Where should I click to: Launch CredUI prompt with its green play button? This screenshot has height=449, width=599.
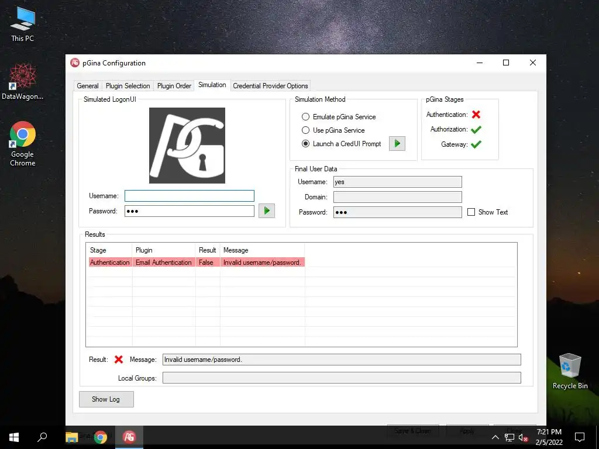[397, 144]
